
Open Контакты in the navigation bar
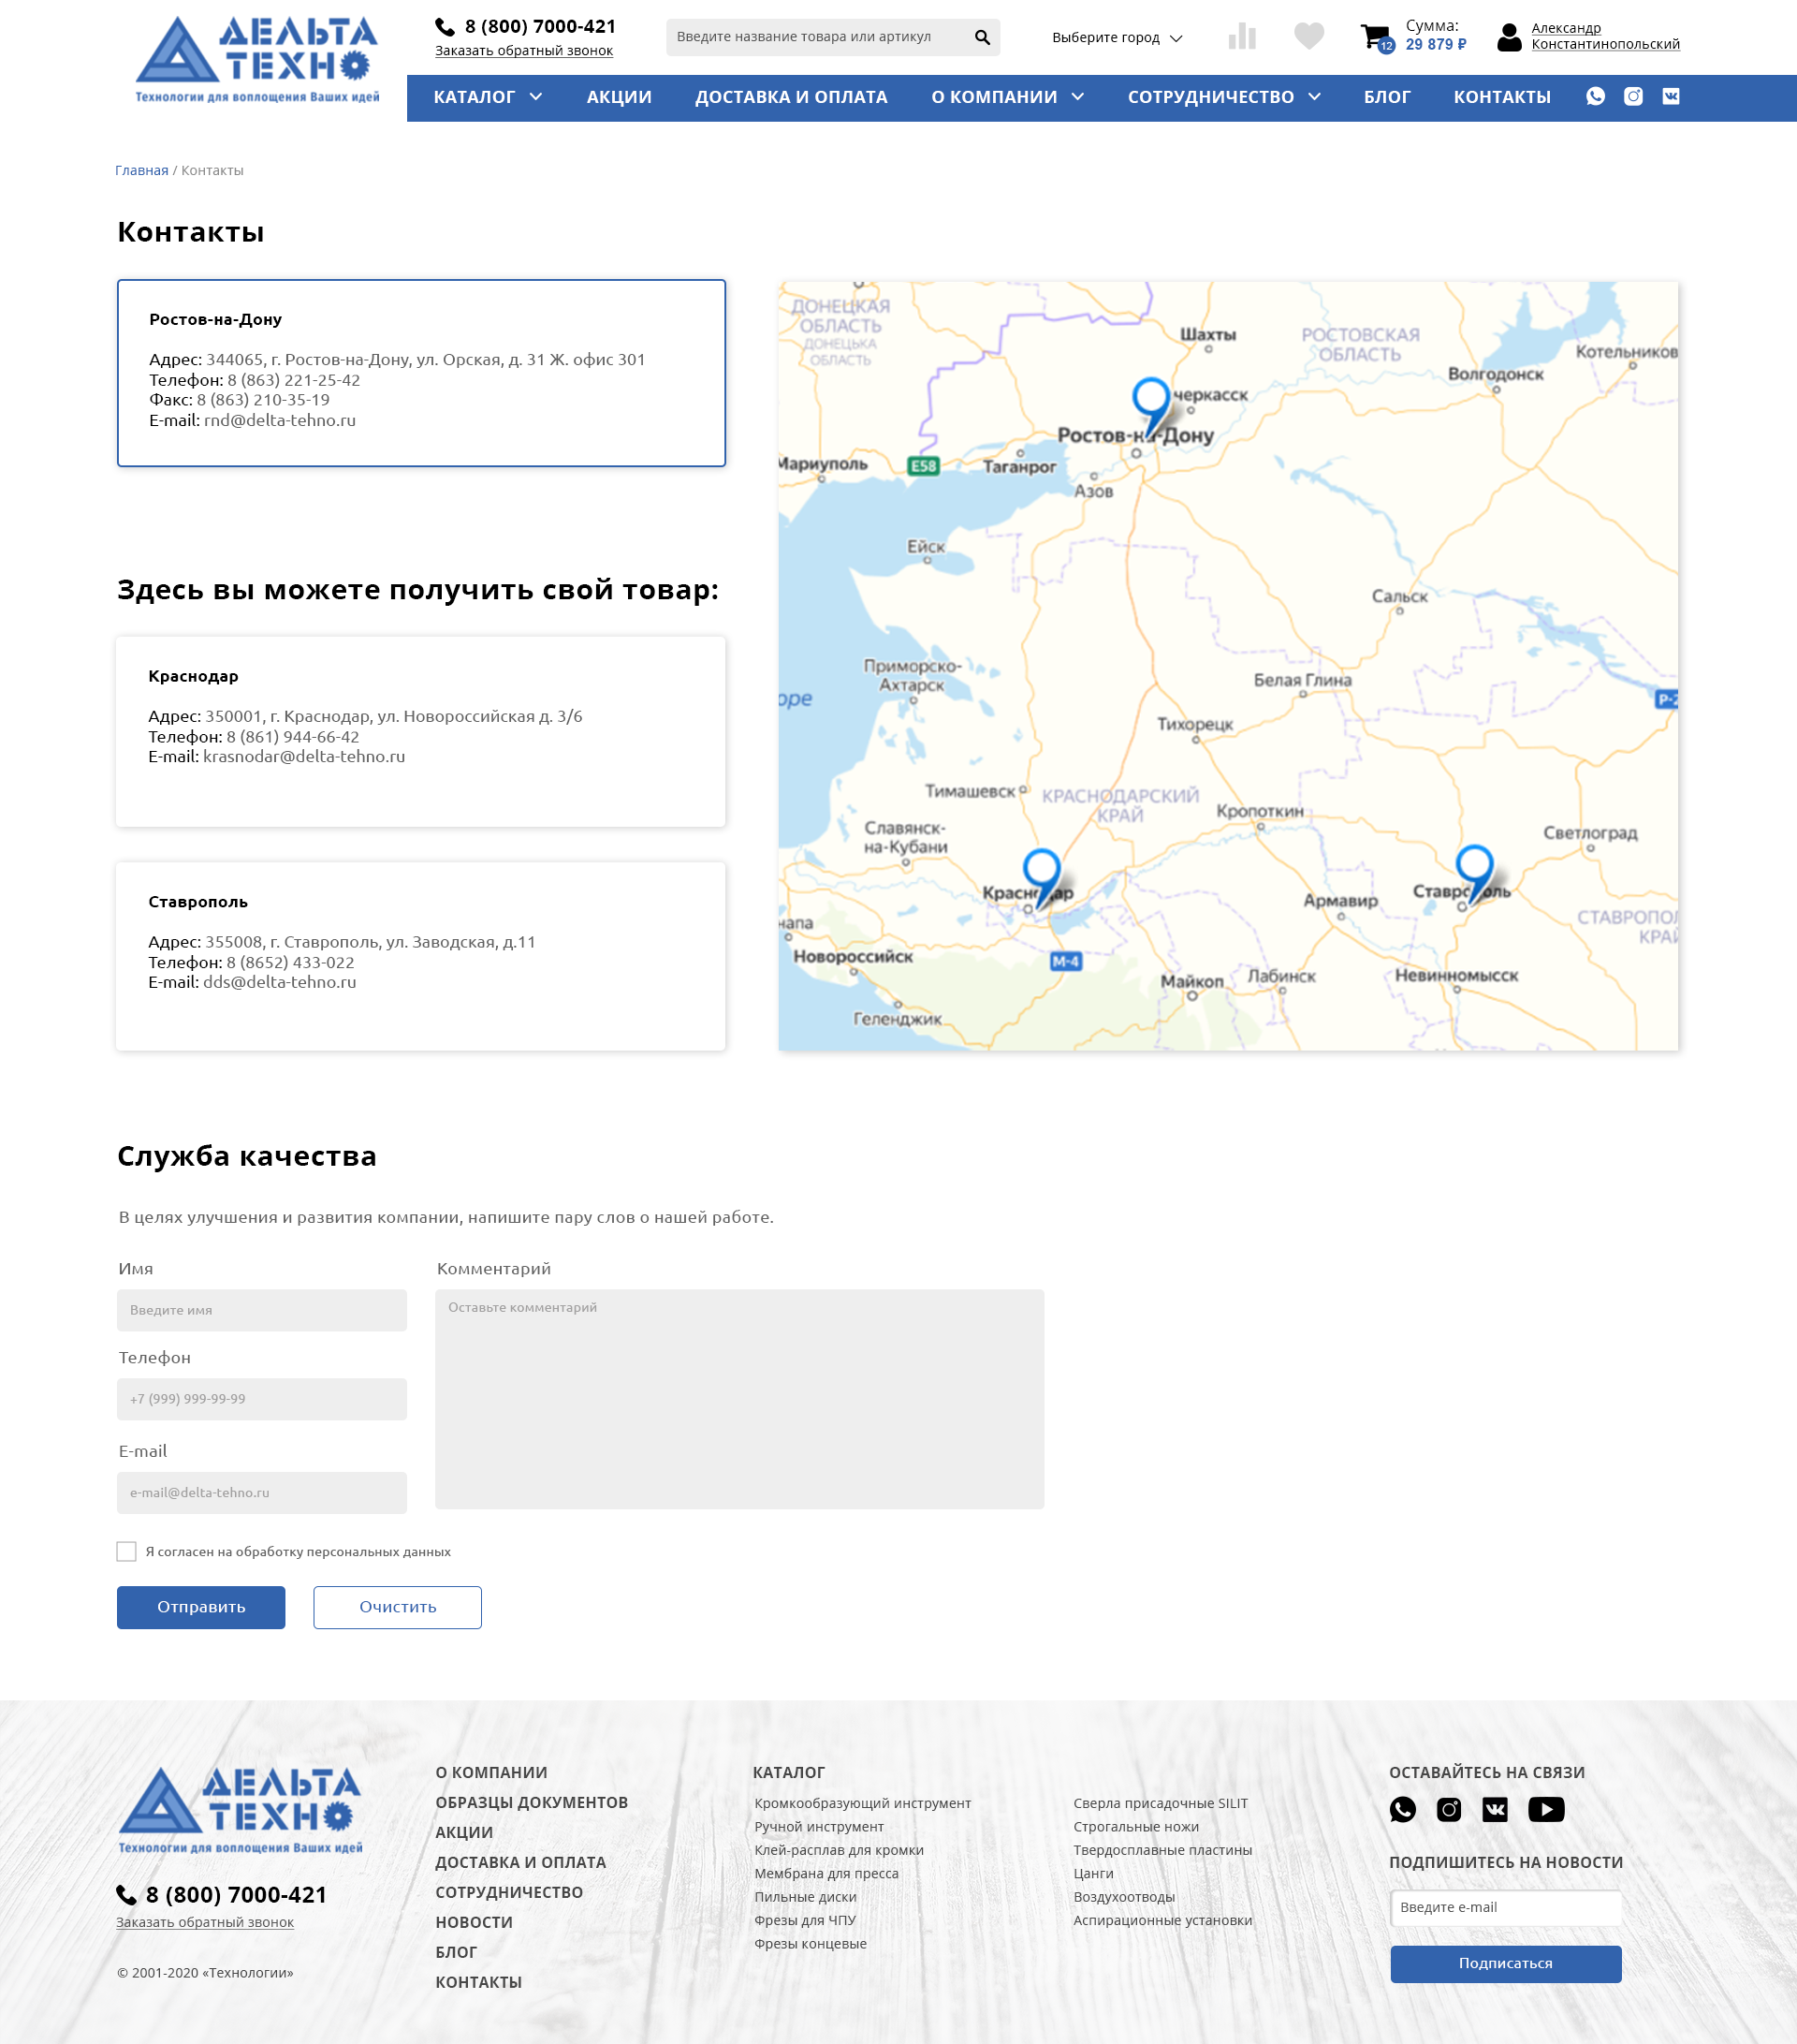tap(1502, 97)
